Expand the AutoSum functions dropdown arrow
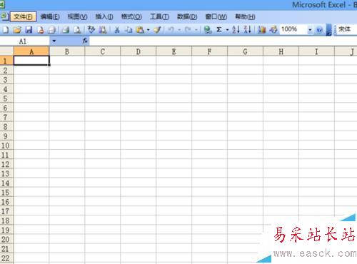The image size is (357, 264). click(x=227, y=30)
